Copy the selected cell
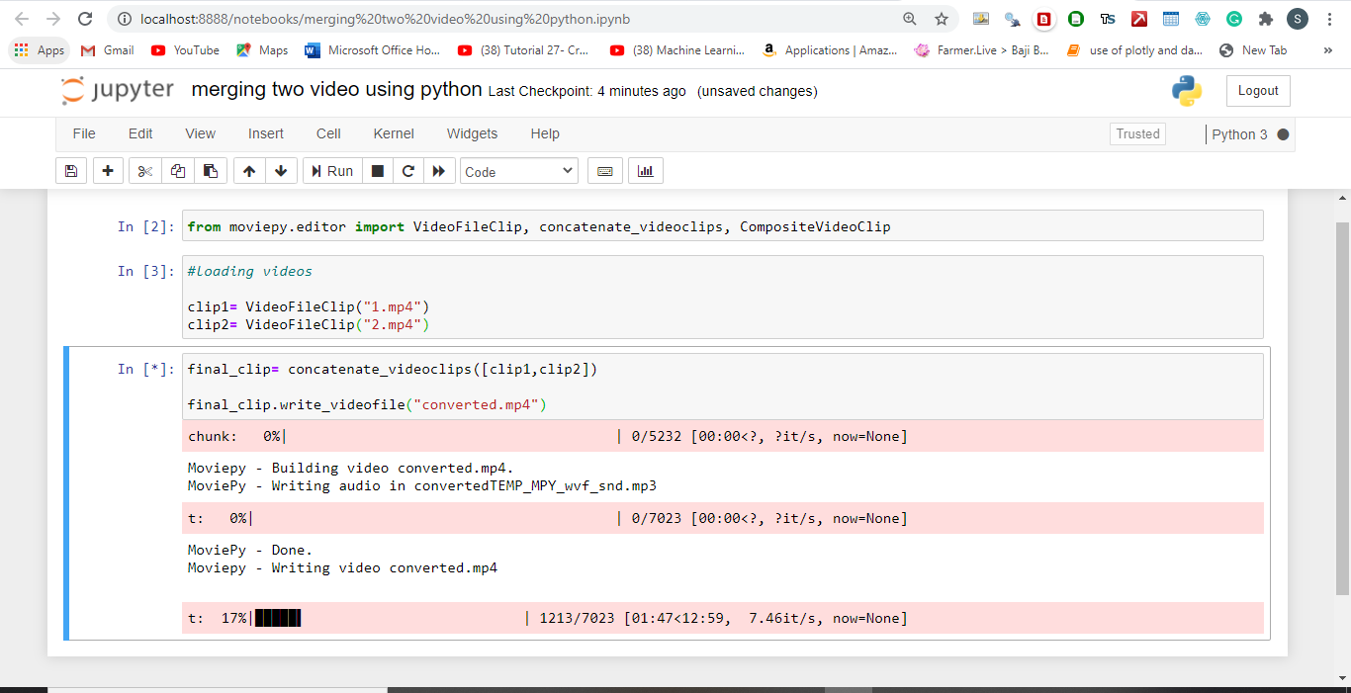 pos(177,170)
